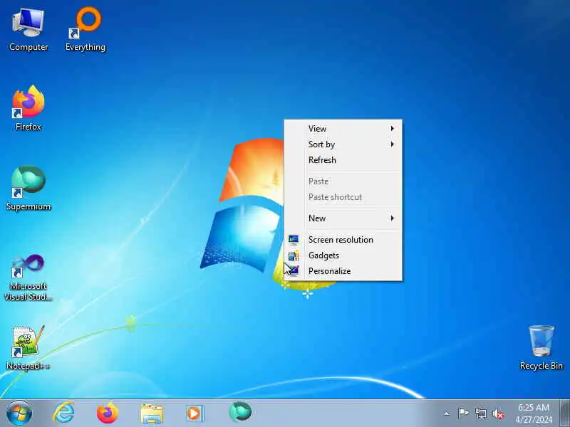The image size is (570, 427).
Task: Open Windows Explorer from the taskbar
Action: [x=152, y=413]
